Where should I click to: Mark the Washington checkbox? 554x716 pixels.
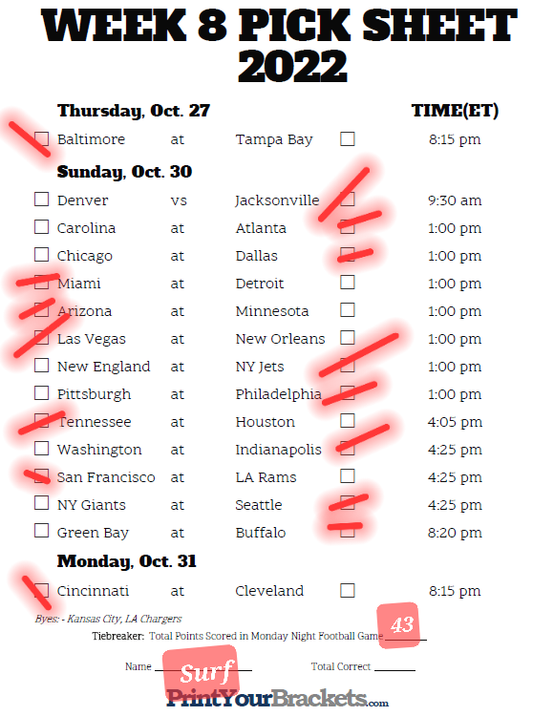[42, 449]
